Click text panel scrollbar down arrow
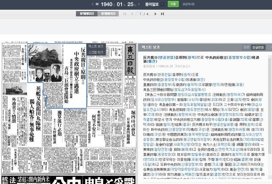The image size is (272, 184). [x=270, y=177]
